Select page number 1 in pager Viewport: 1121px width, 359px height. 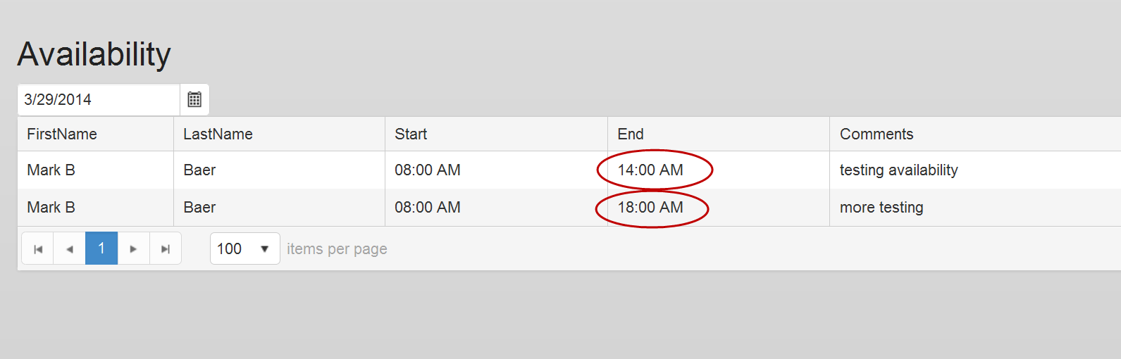tap(101, 248)
